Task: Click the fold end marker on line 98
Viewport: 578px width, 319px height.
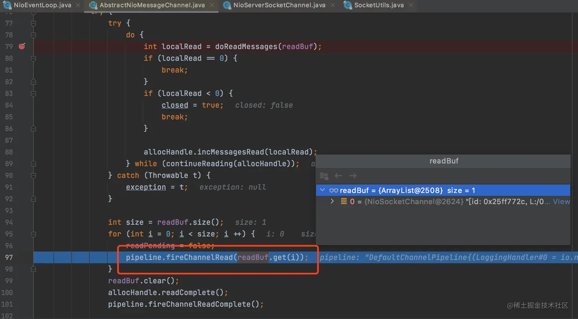Action: pyautogui.click(x=33, y=269)
